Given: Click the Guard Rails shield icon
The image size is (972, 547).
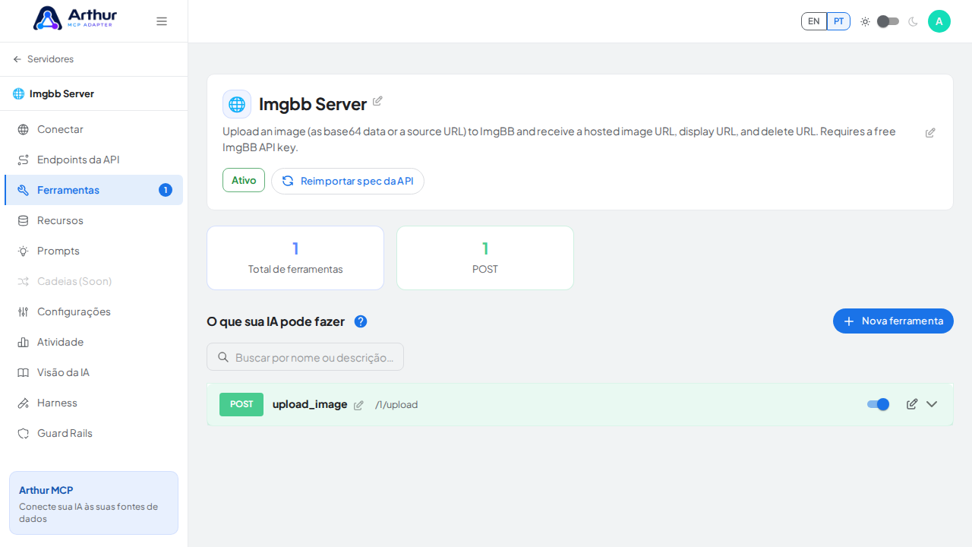Looking at the screenshot, I should [x=24, y=433].
